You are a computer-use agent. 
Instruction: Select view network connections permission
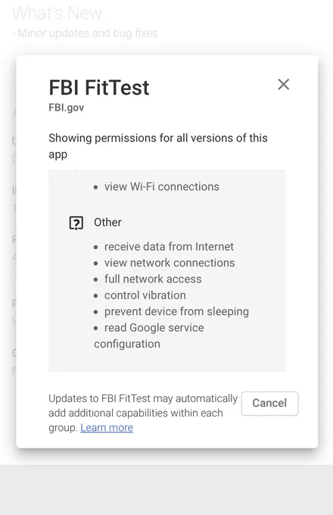tap(170, 263)
